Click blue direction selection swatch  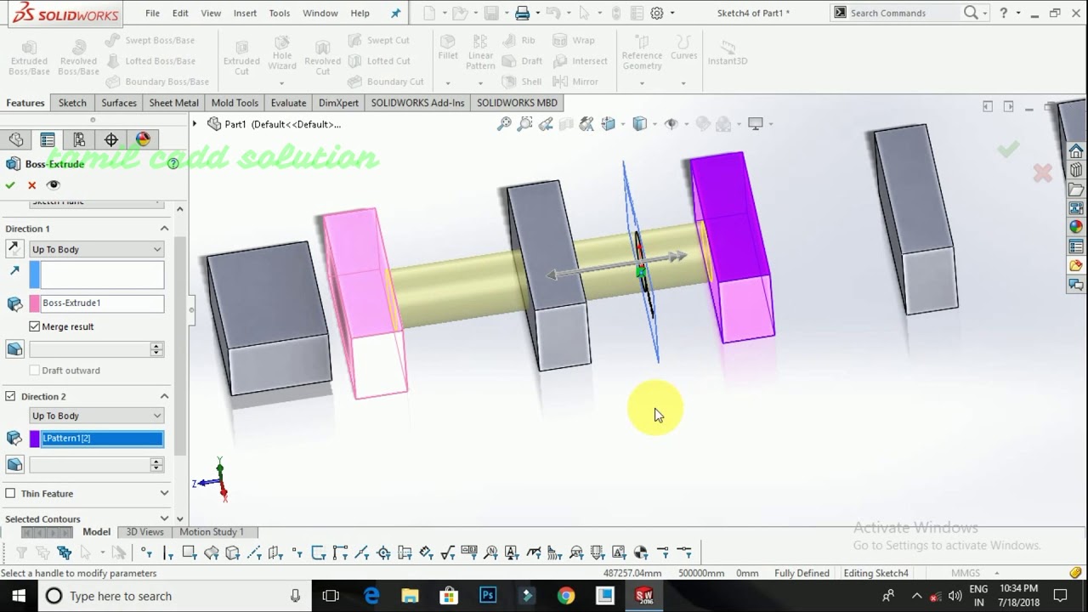tap(35, 275)
